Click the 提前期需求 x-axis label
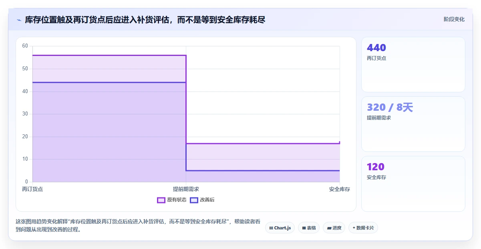Screen dimensions: 481x249 [186, 189]
